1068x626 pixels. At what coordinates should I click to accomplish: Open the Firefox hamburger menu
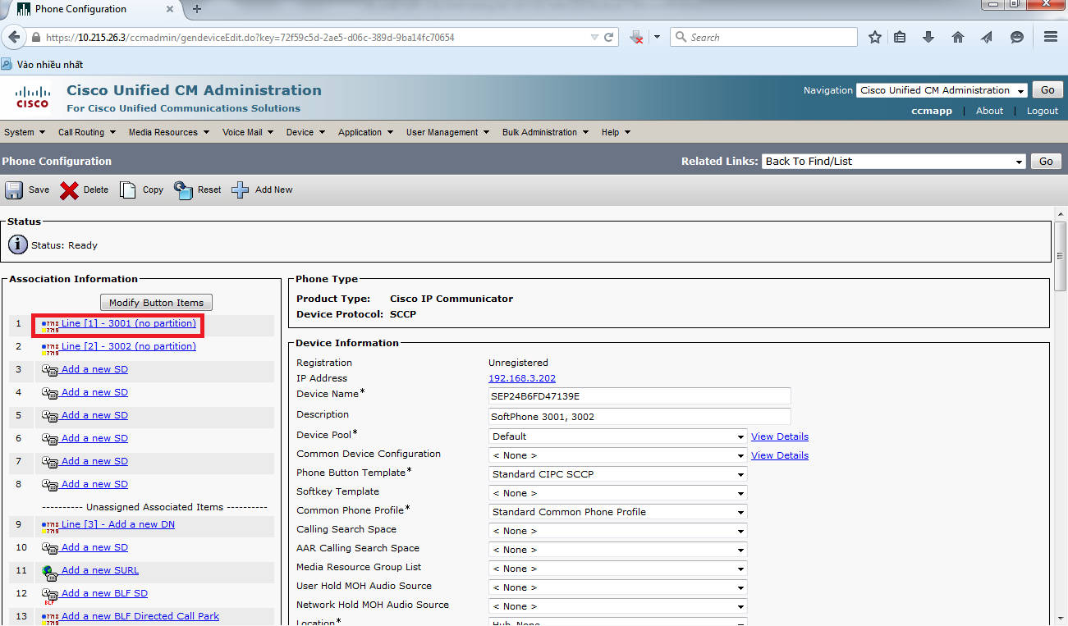1051,37
